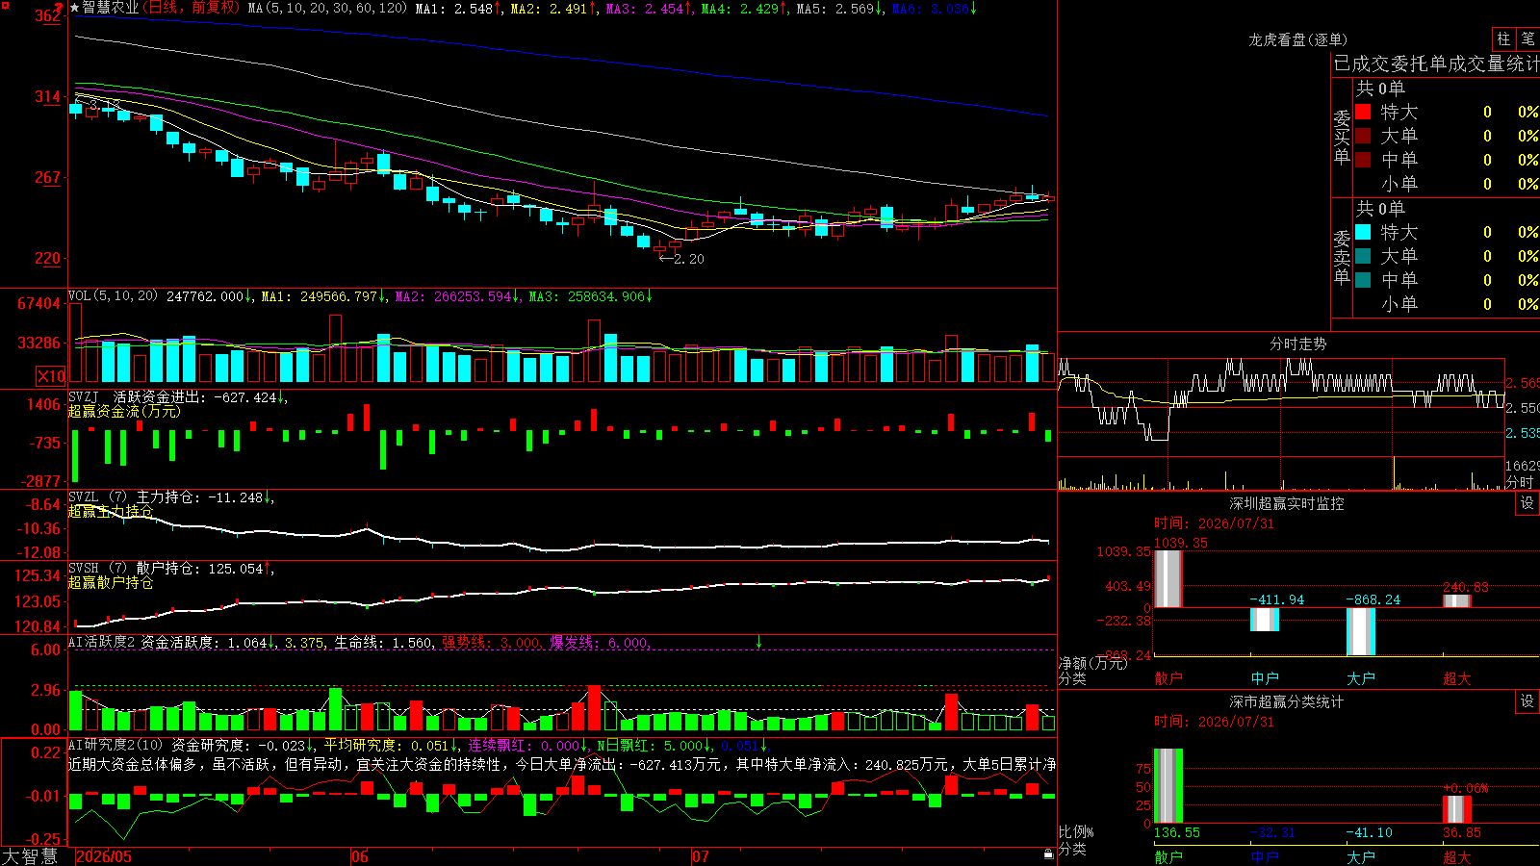Click the 爆发线: 6.000 label
Viewport: 1540px width, 866px height.
click(599, 643)
